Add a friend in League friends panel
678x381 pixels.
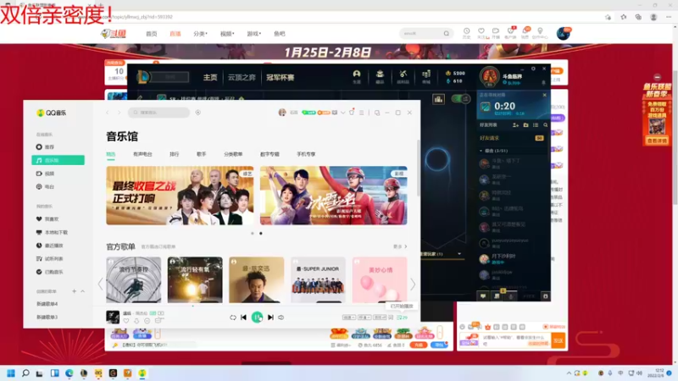(x=515, y=124)
